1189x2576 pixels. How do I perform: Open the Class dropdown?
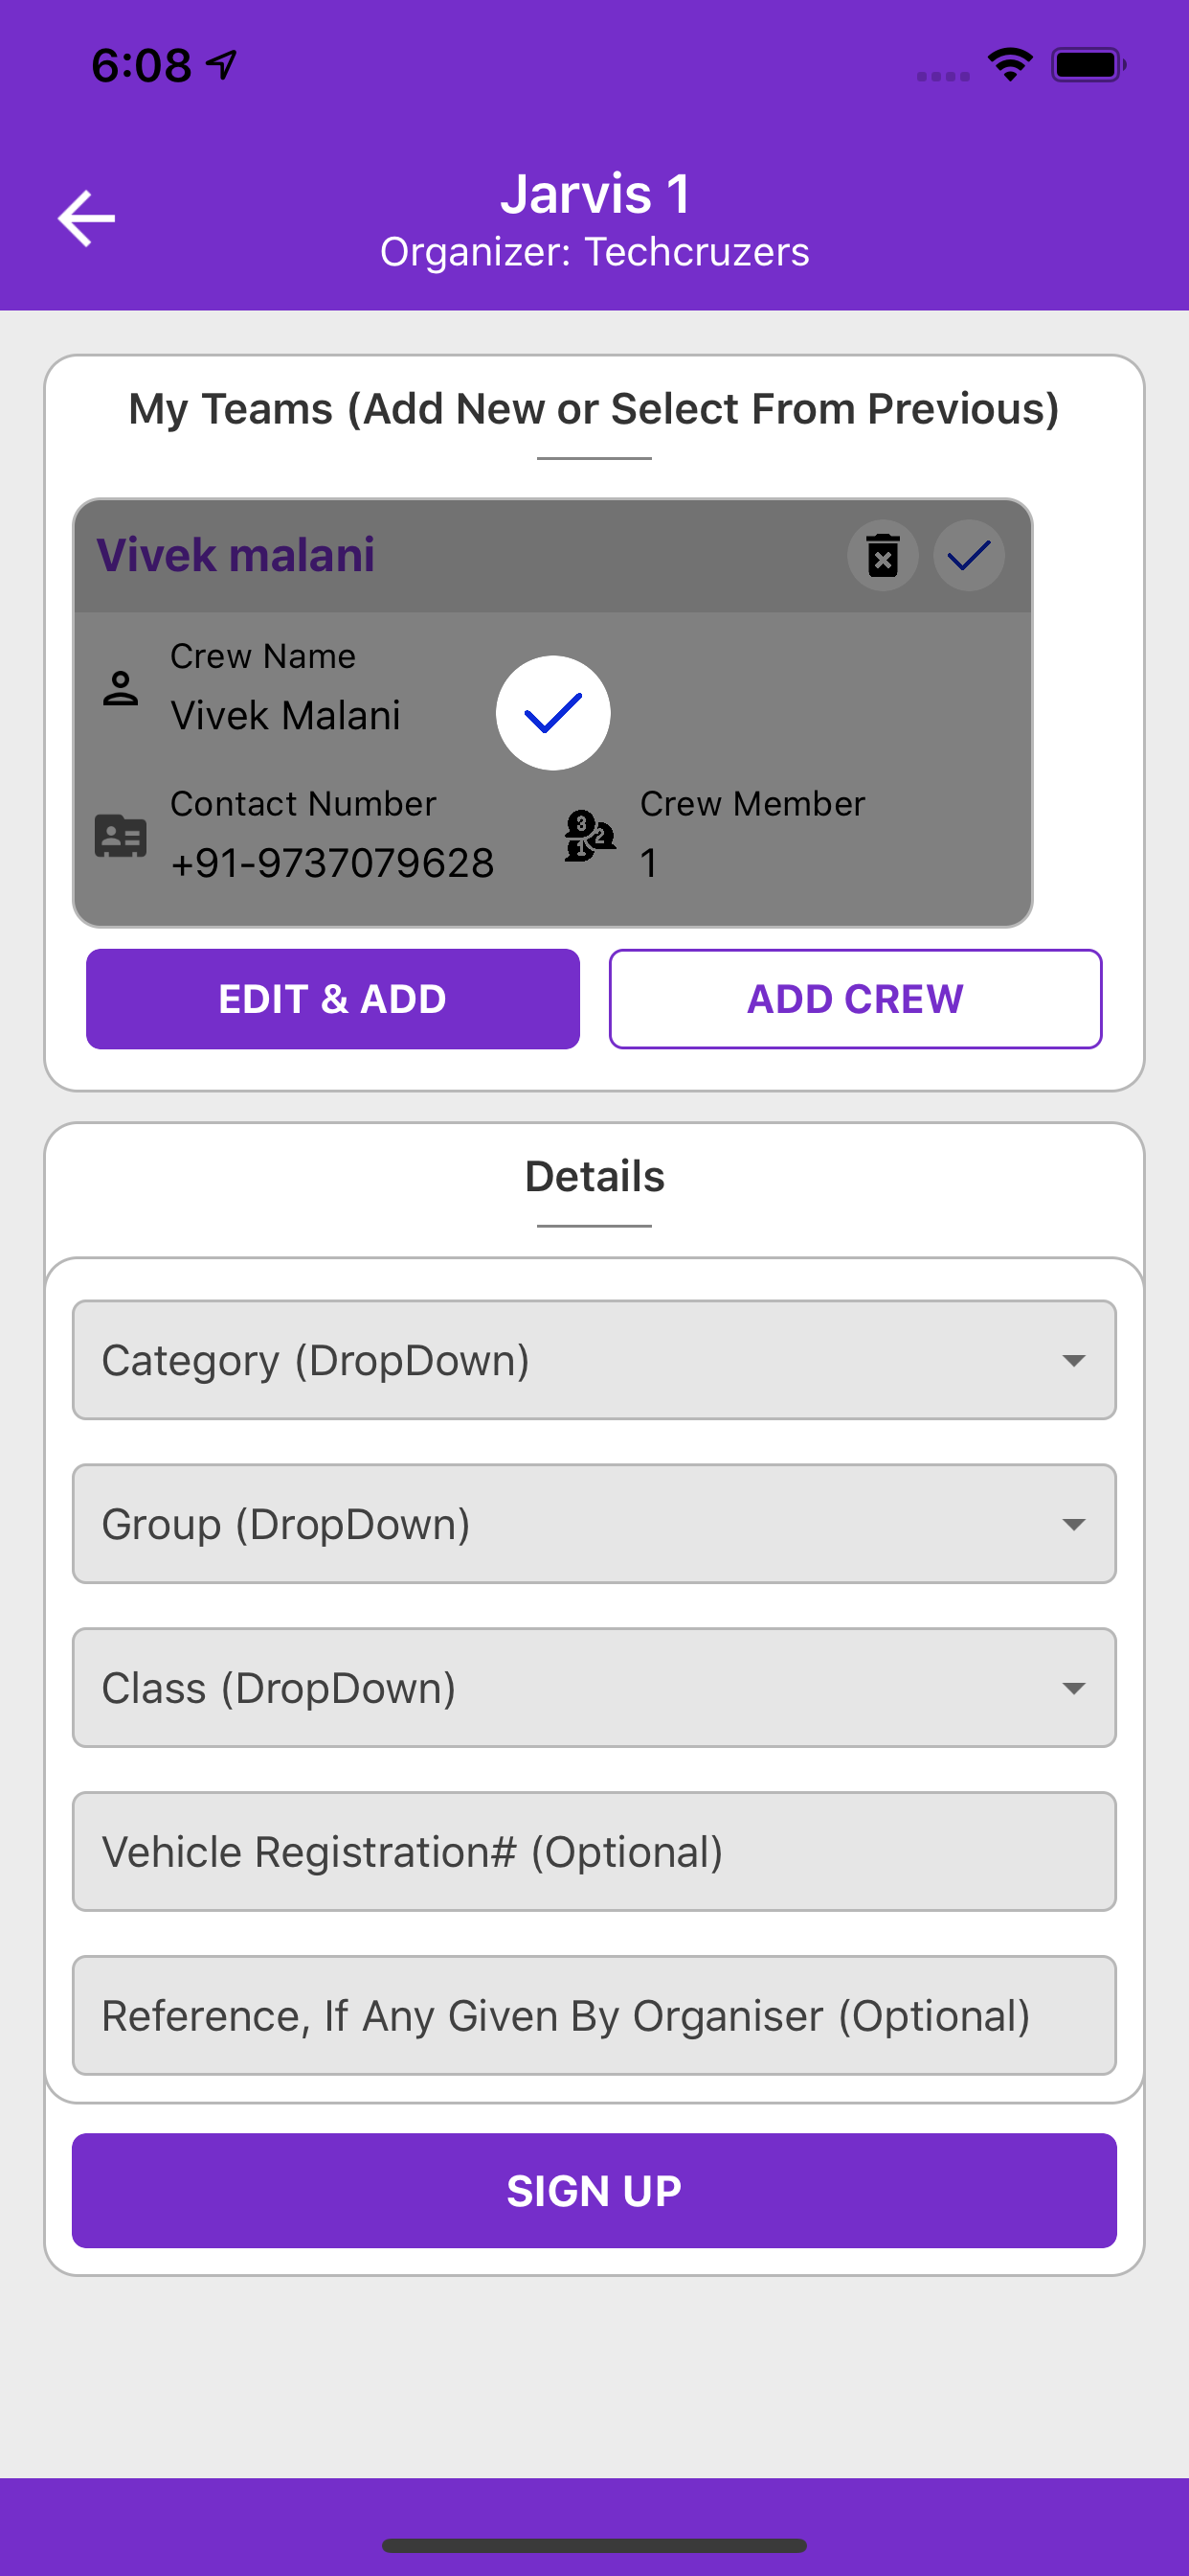tap(594, 1688)
